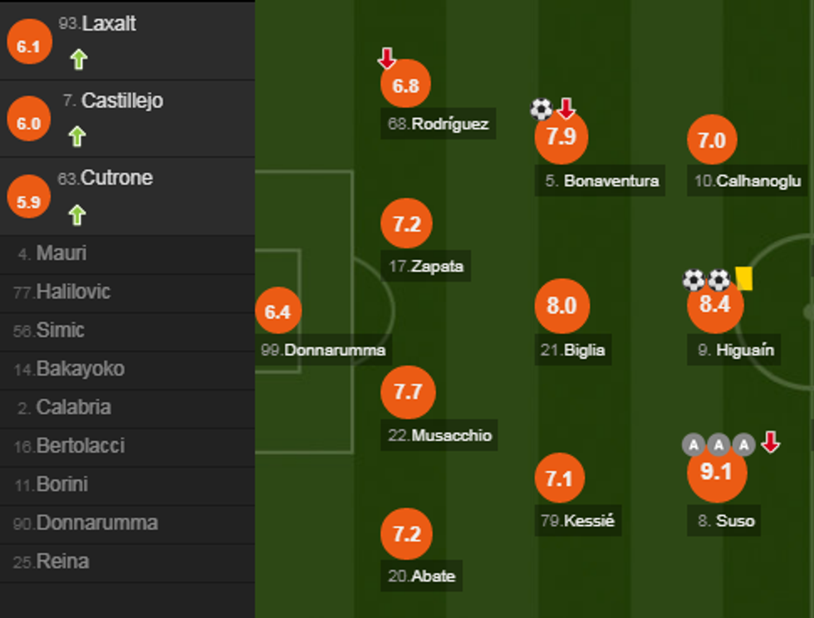The width and height of the screenshot is (814, 618).
Task: Click Suso's 9.1 rating circle
Action: 715,473
